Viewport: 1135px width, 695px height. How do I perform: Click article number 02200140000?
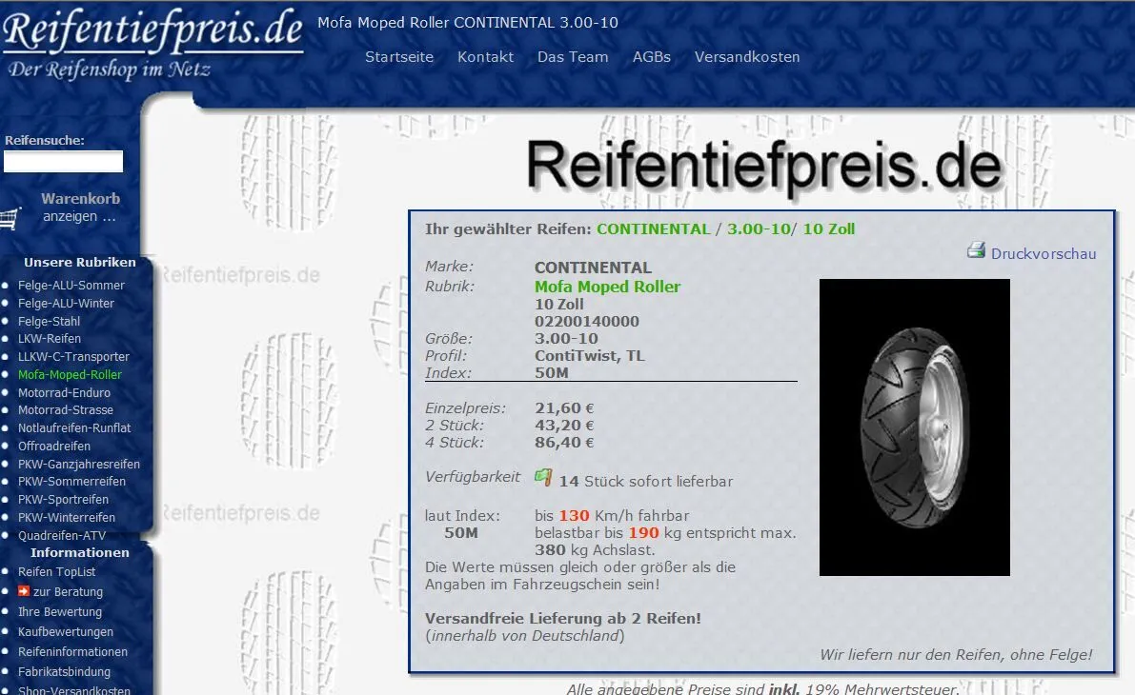(587, 321)
